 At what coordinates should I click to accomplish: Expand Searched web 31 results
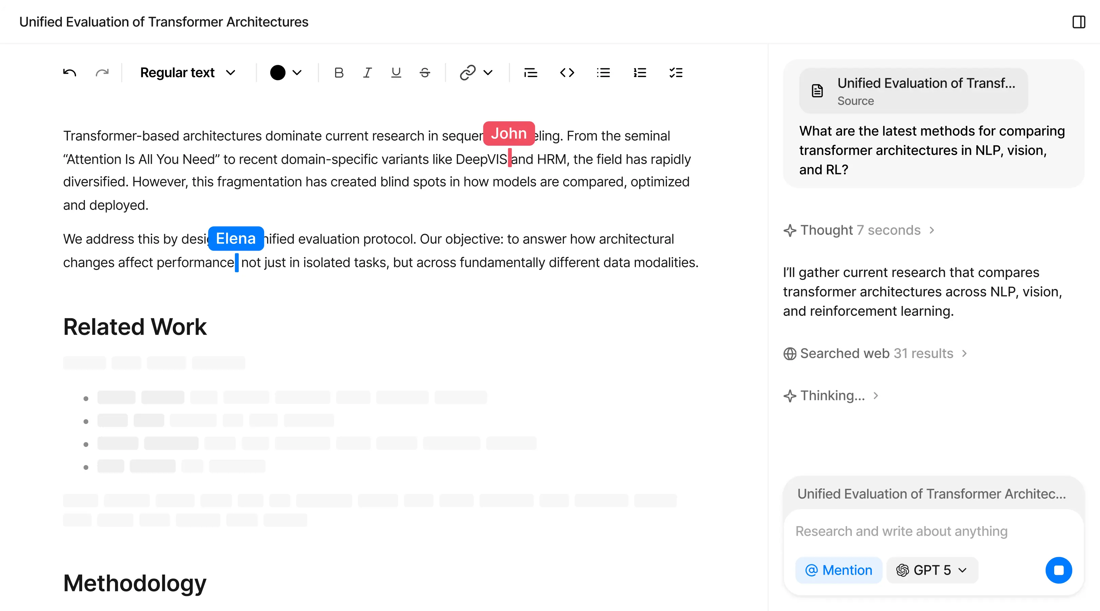click(x=876, y=353)
